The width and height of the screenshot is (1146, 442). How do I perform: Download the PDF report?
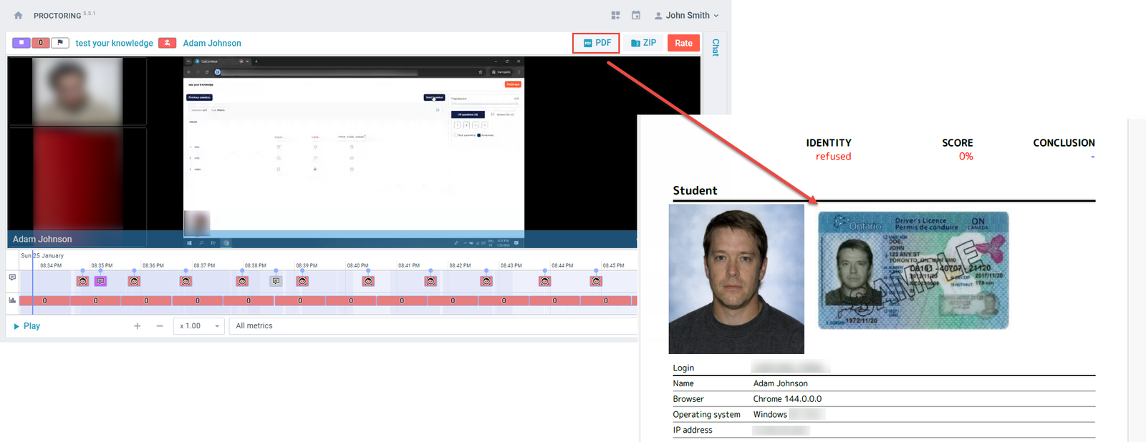pos(597,43)
